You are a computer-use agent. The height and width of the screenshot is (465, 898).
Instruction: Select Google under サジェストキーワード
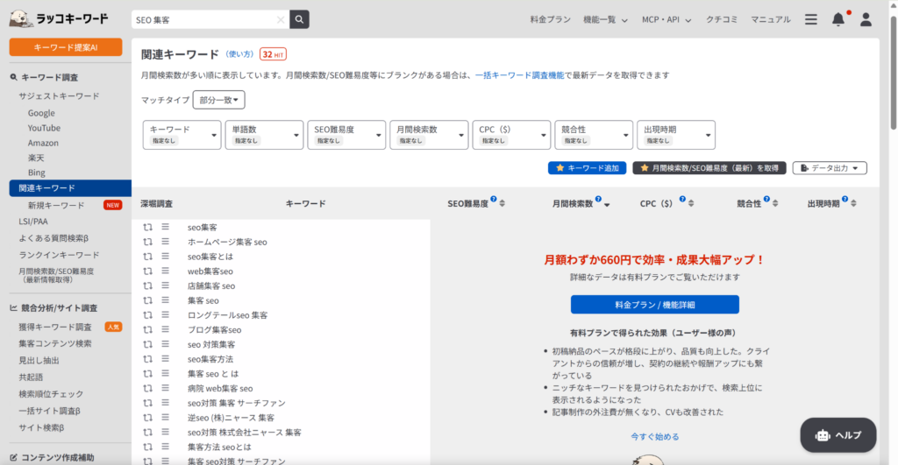click(x=41, y=113)
